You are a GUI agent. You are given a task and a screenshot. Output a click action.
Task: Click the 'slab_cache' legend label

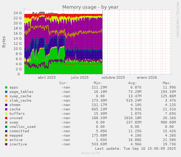click(x=20, y=101)
